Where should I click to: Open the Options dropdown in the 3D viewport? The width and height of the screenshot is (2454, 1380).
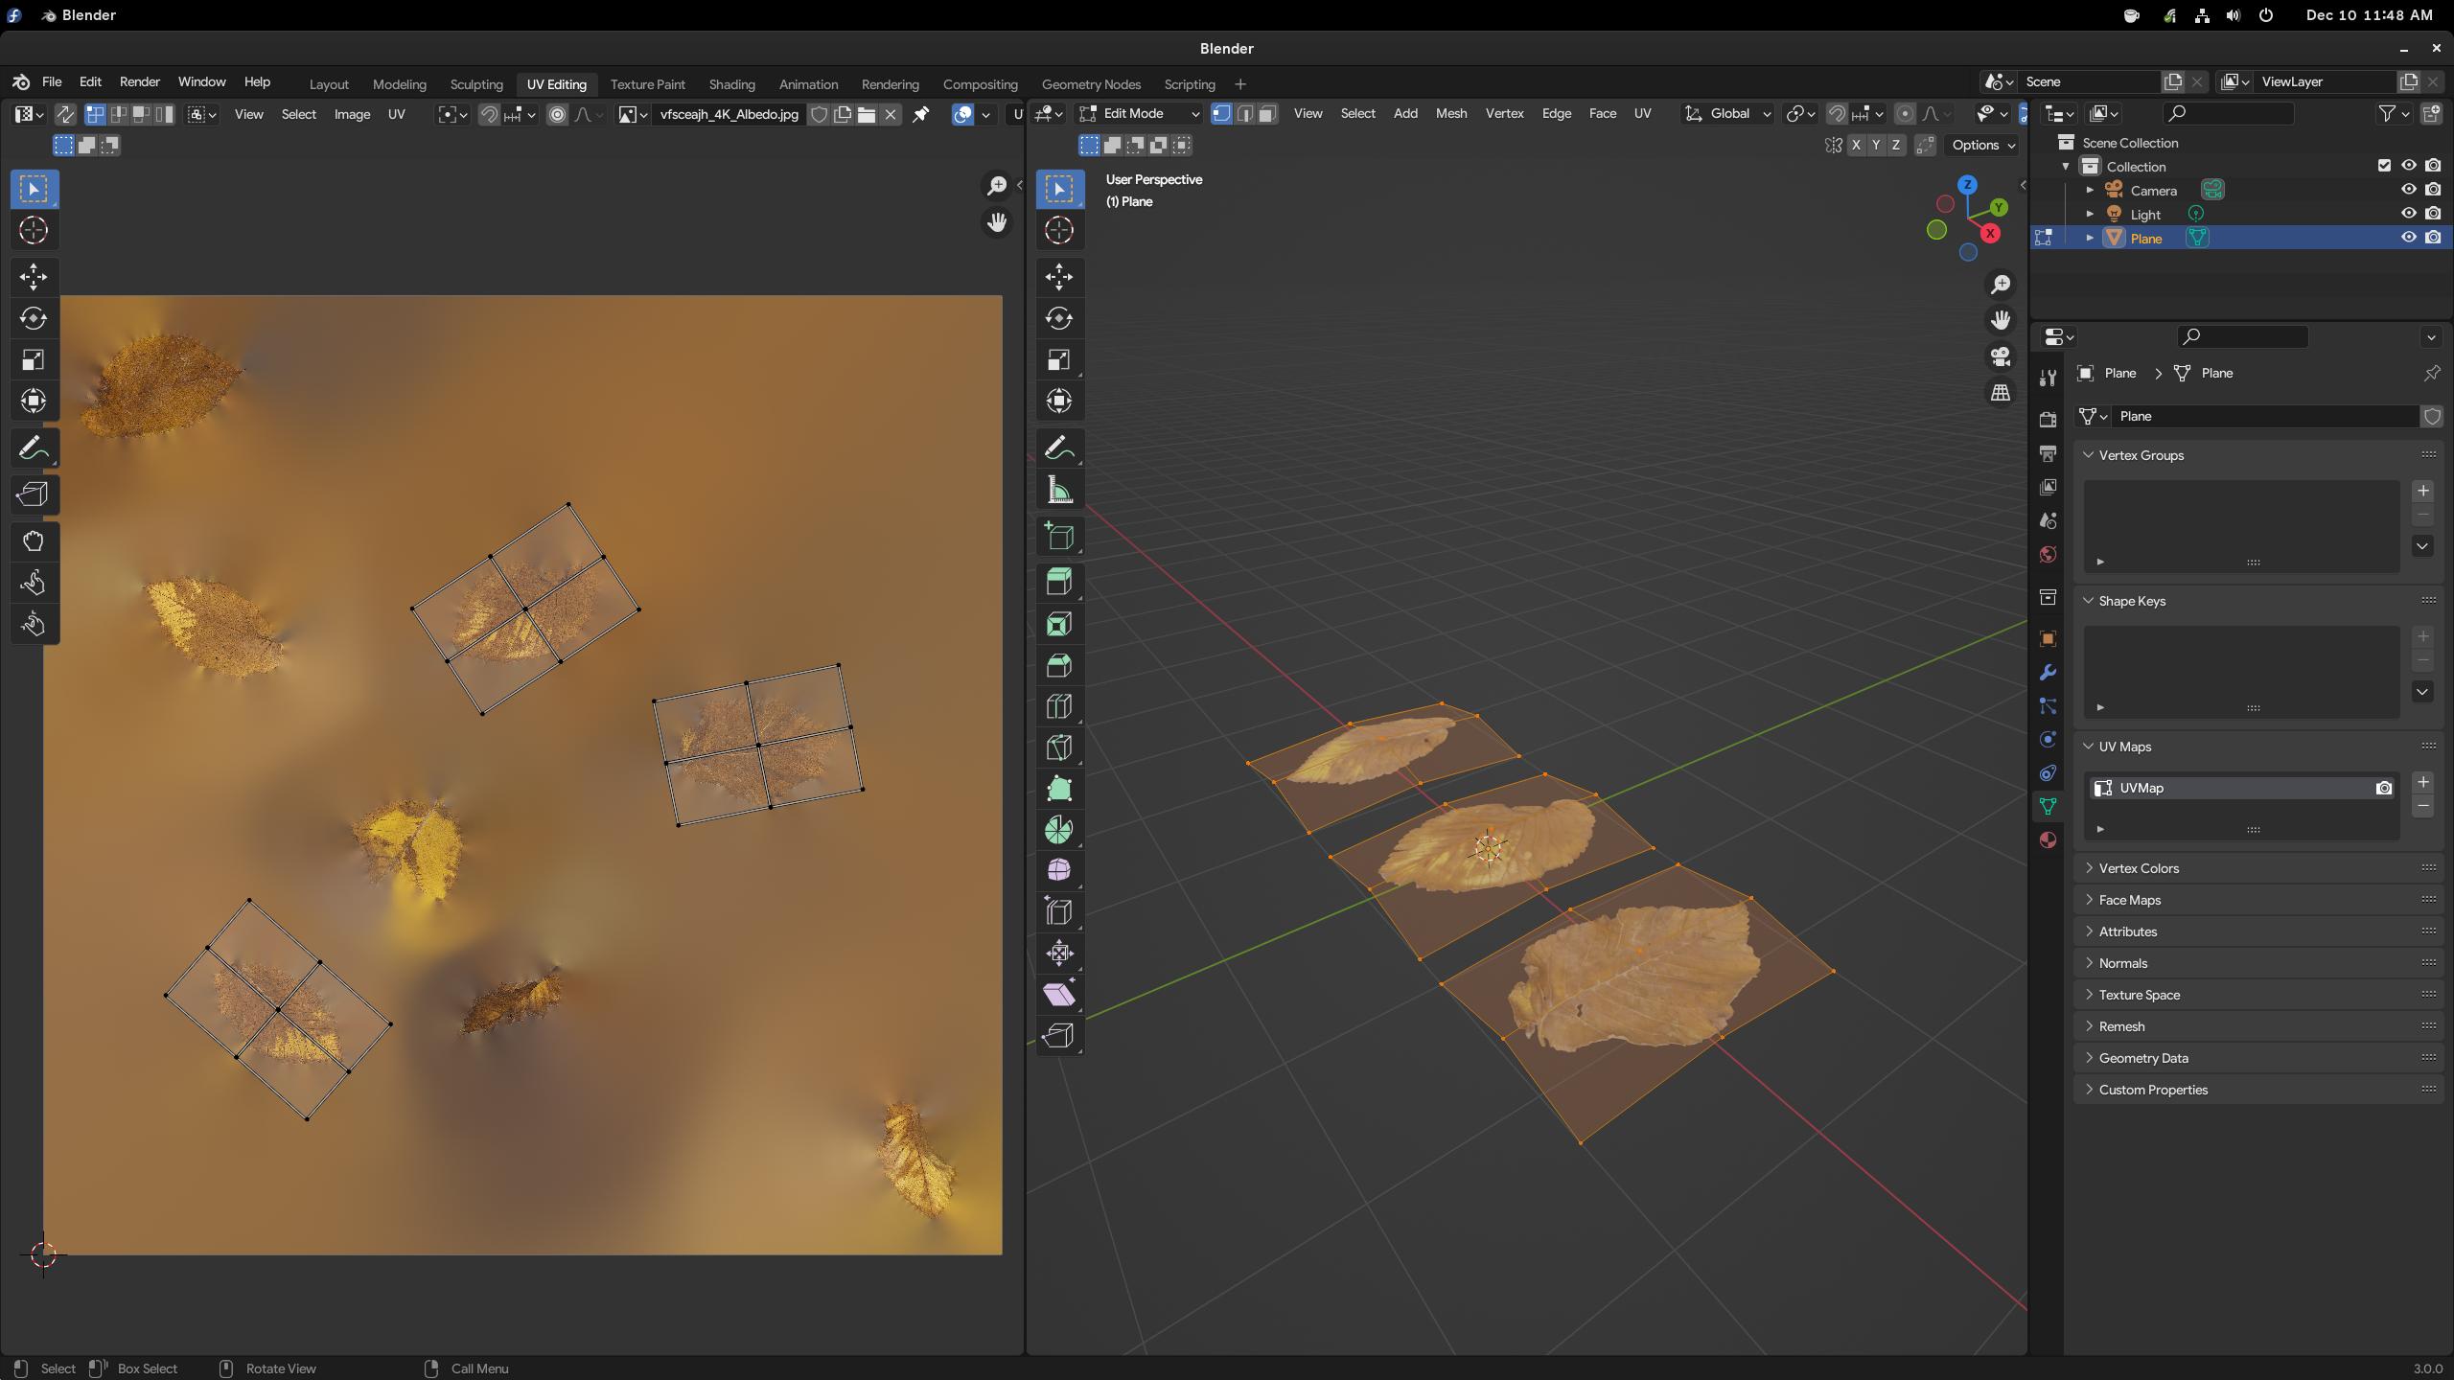[1983, 145]
